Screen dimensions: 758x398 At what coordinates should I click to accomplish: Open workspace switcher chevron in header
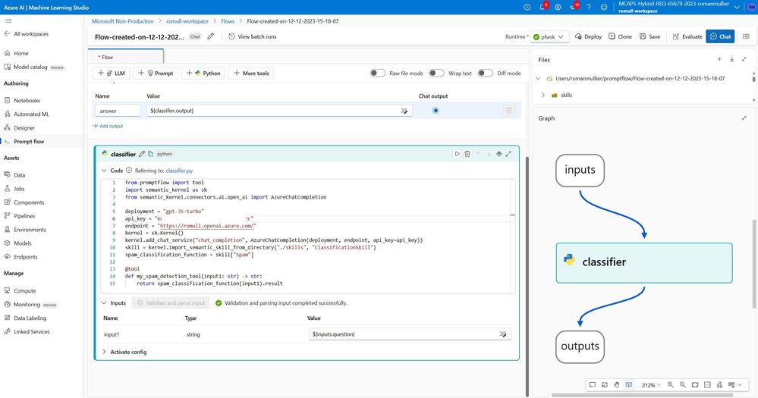coord(737,8)
